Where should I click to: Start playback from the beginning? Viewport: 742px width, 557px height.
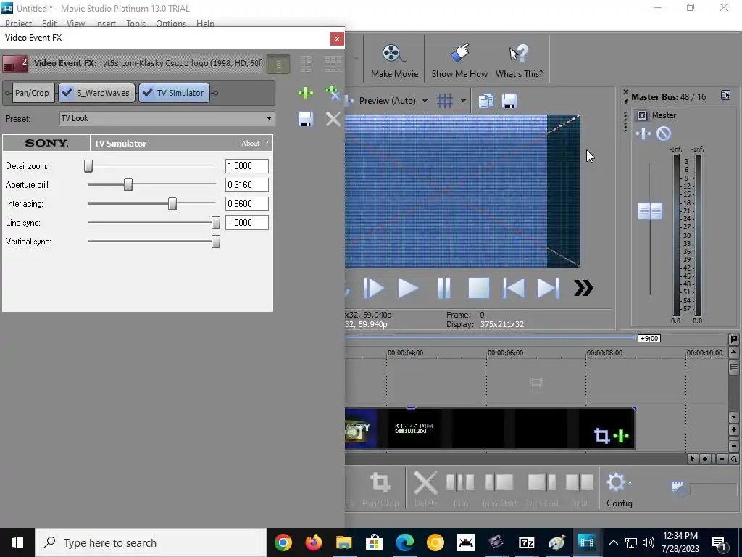click(x=373, y=288)
